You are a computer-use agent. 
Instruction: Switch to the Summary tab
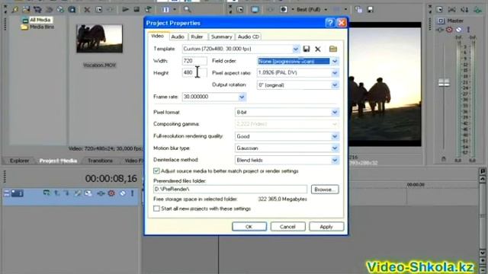[222, 37]
